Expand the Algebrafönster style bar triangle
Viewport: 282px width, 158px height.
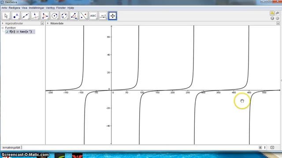coord(3,23)
